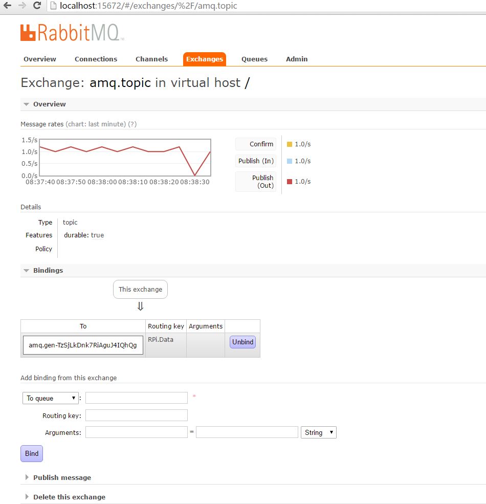Switch to the Connections tab
Screen dimensions: 486x504
point(96,59)
